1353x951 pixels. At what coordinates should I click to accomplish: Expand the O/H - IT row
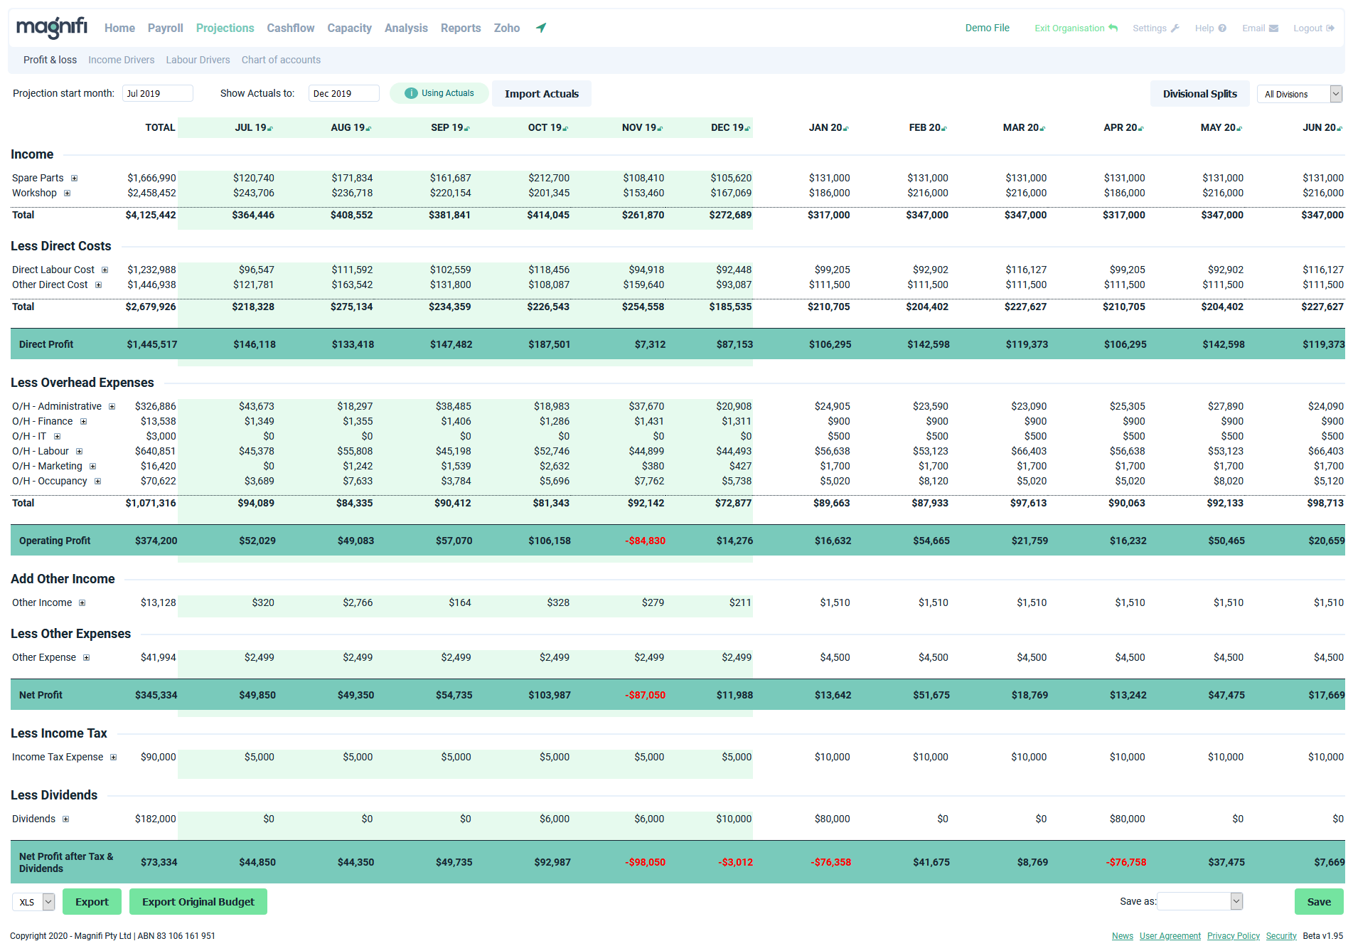(x=57, y=437)
